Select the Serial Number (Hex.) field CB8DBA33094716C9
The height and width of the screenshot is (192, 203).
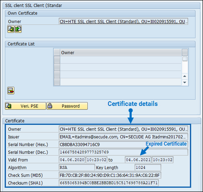(x=123, y=144)
